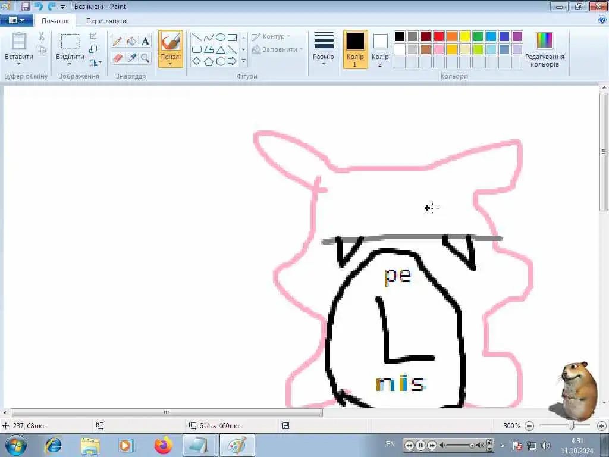This screenshot has width=609, height=457.
Task: Click the Crop icon
Action: tap(93, 36)
